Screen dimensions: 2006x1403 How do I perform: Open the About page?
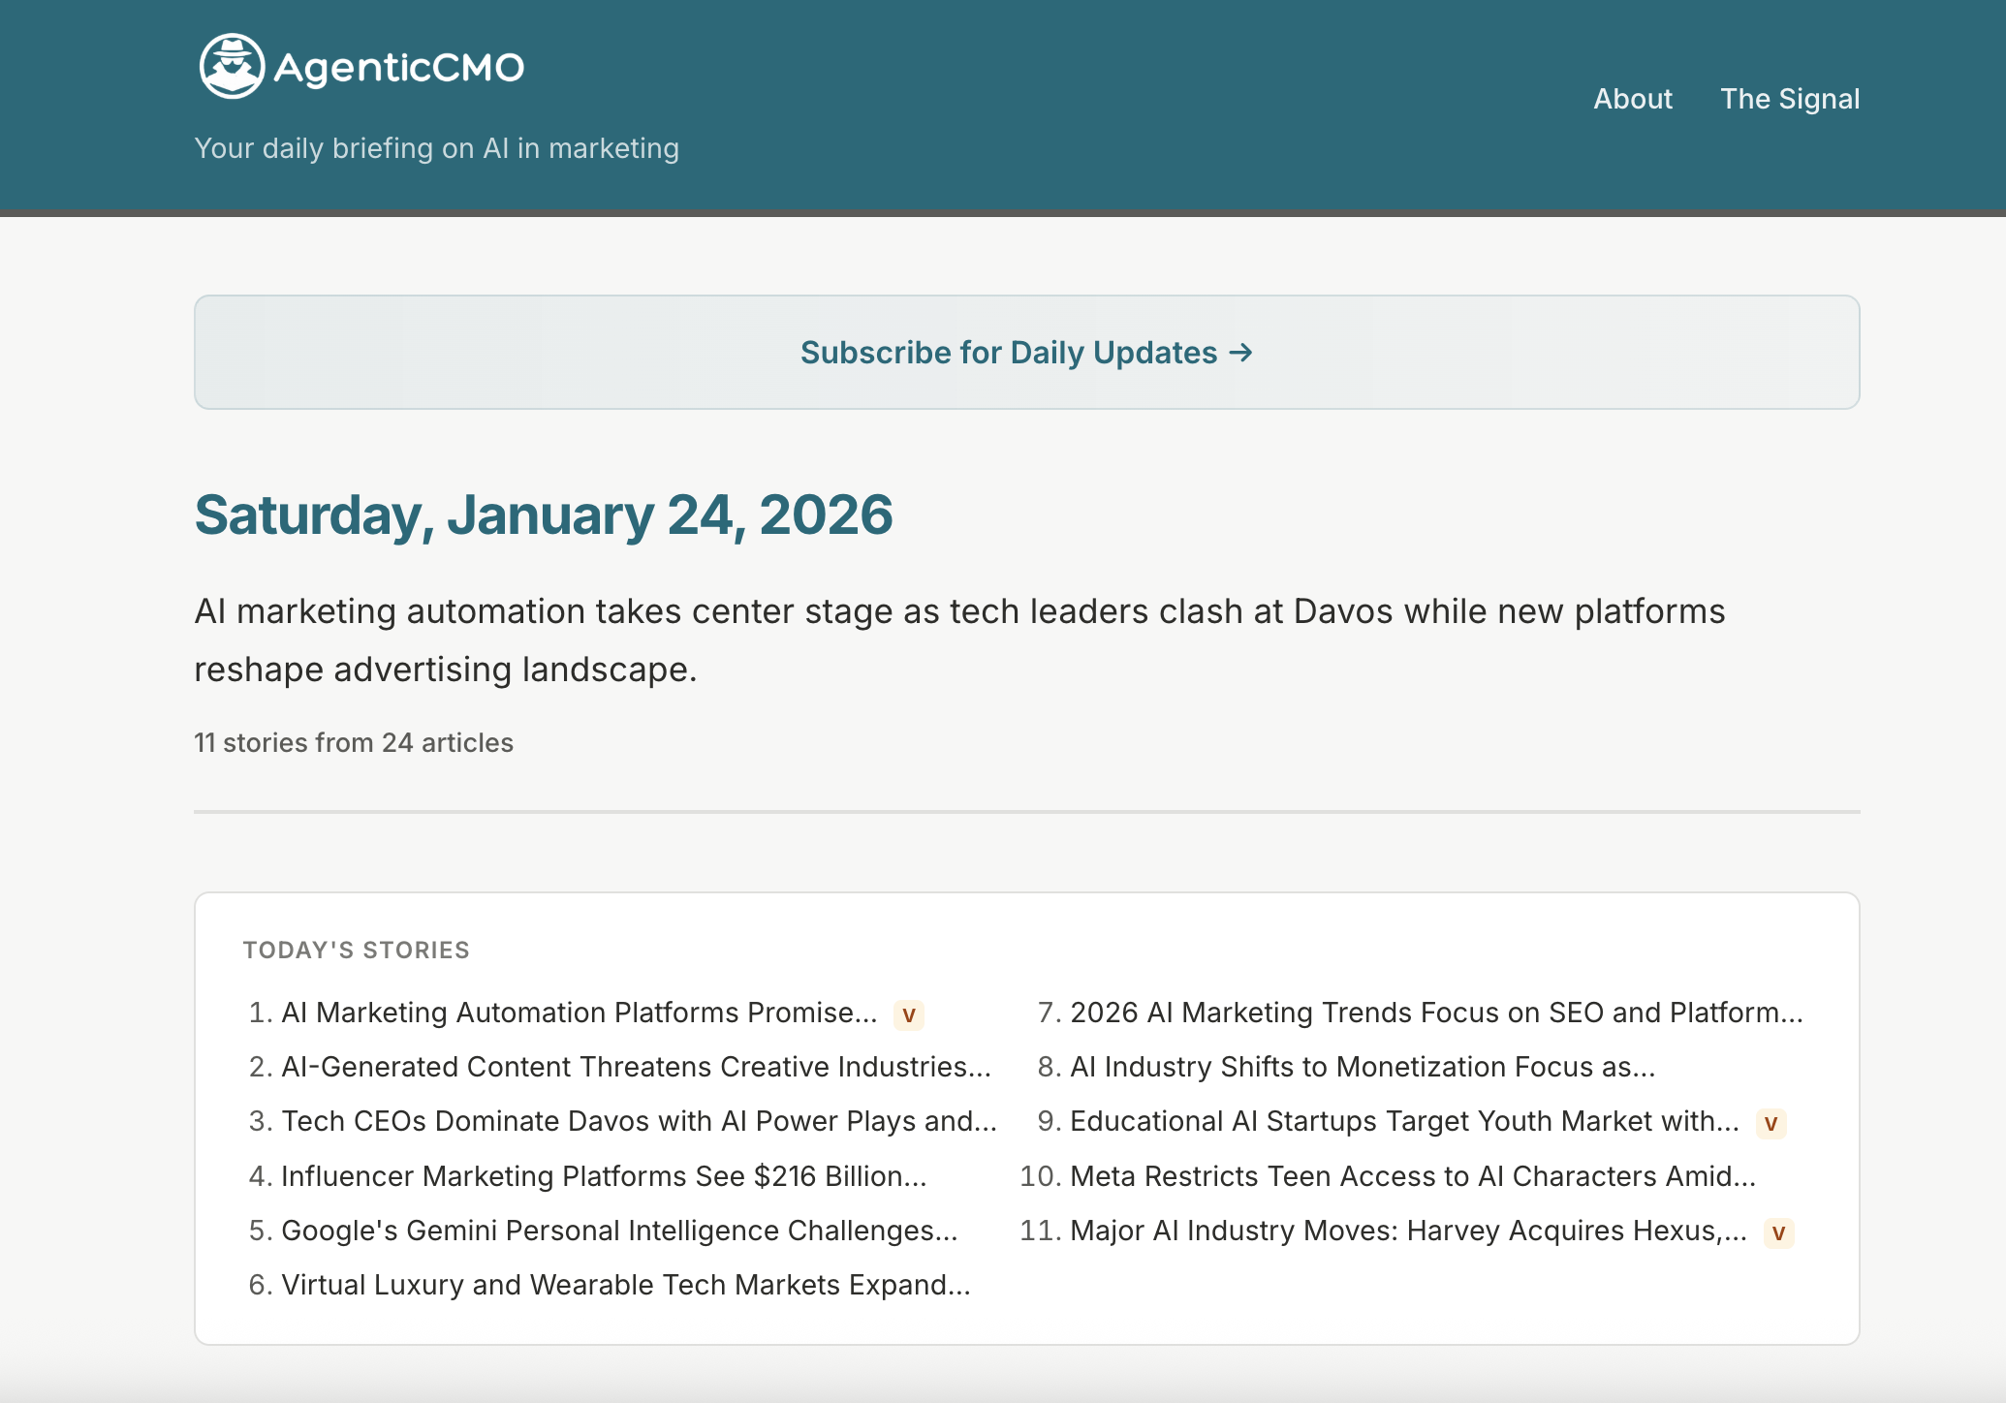[x=1632, y=99]
